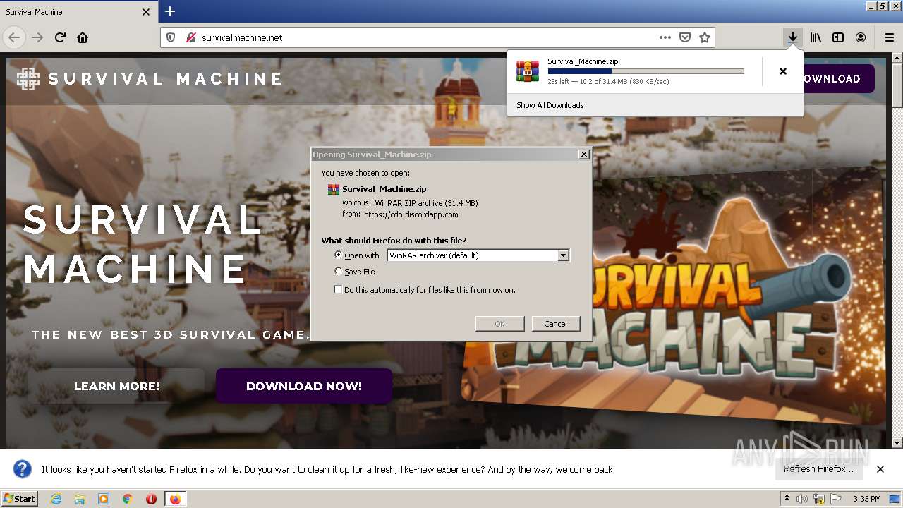903x508 pixels.
Task: Switch to Firefox taskbar button
Action: (x=175, y=499)
